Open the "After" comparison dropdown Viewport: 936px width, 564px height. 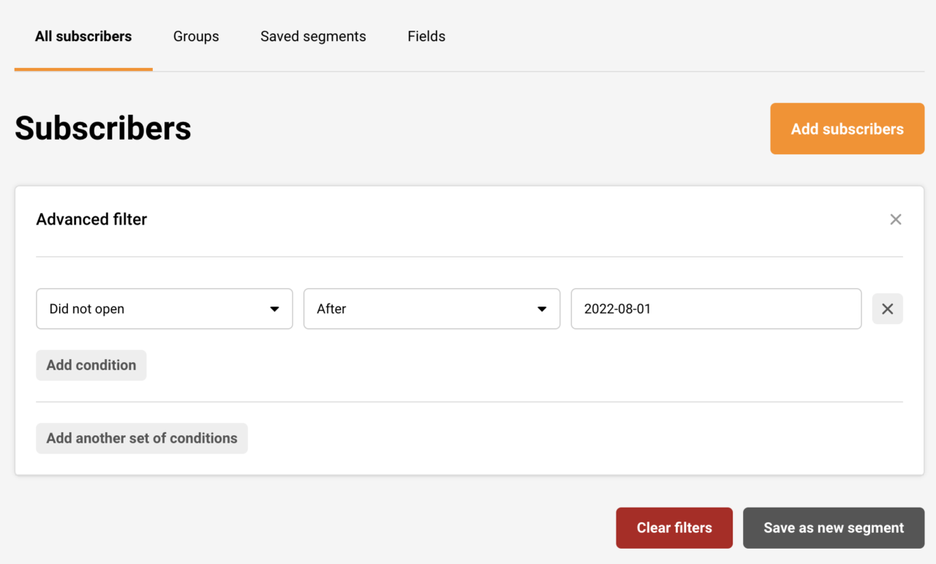tap(431, 309)
